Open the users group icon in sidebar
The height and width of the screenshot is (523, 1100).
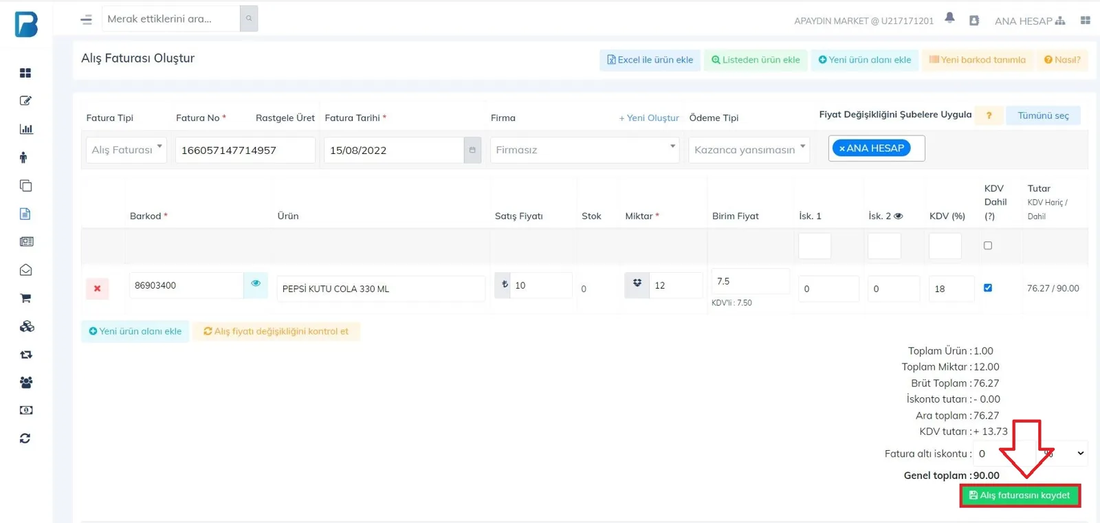click(26, 382)
